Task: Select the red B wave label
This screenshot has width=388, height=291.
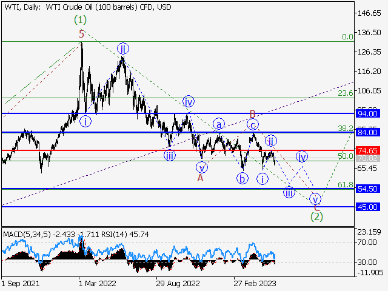Action: (252, 114)
